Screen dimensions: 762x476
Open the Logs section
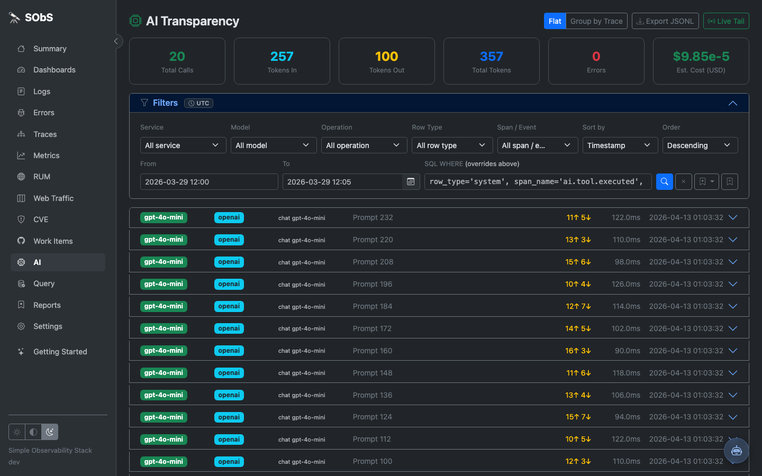tap(58, 91)
